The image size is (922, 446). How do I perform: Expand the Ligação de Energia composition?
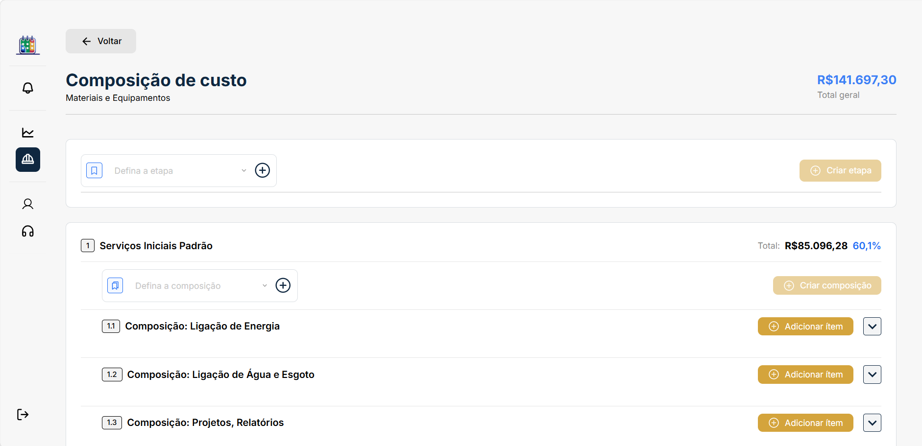pos(872,327)
